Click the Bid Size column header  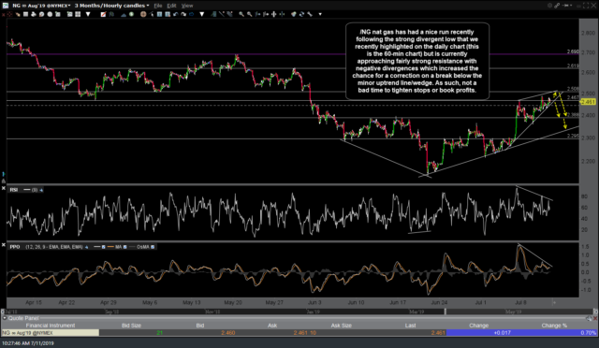pos(131,326)
